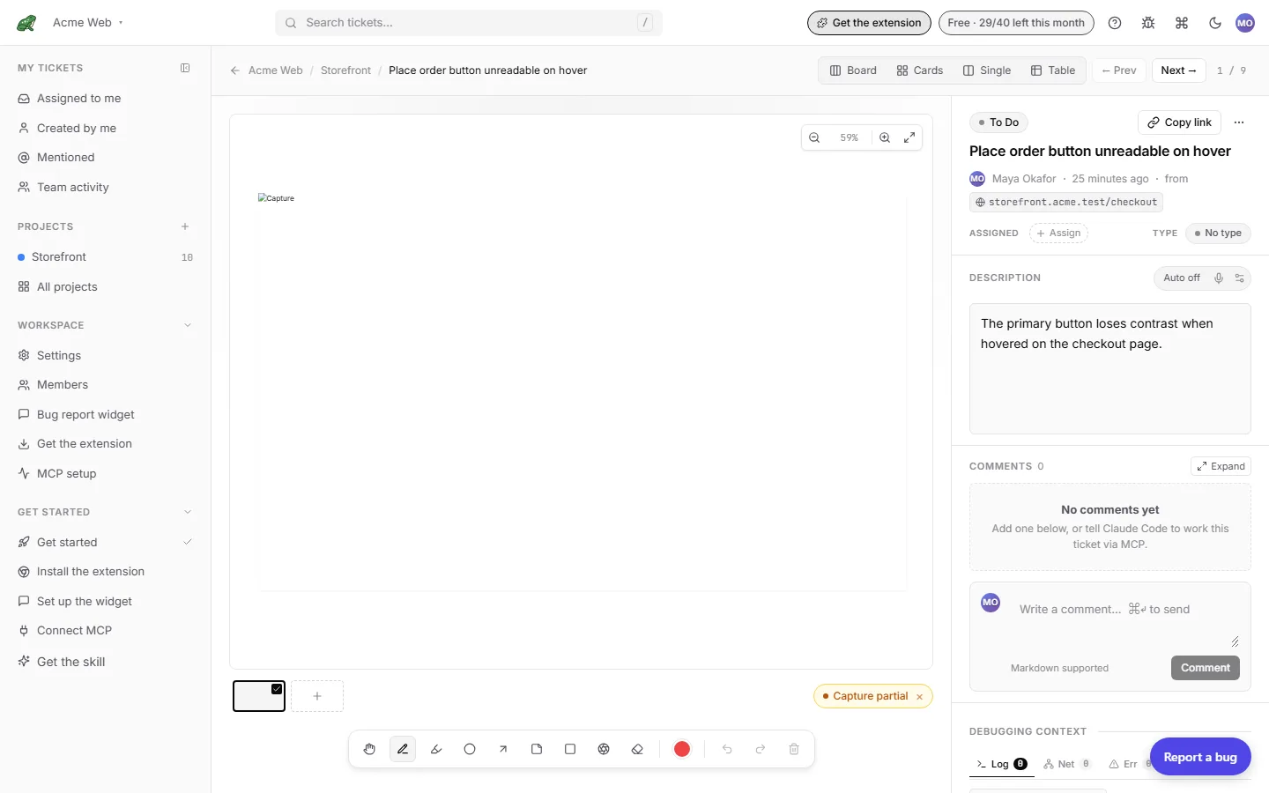This screenshot has width=1269, height=793.
Task: Switch to Table view
Action: (1053, 70)
